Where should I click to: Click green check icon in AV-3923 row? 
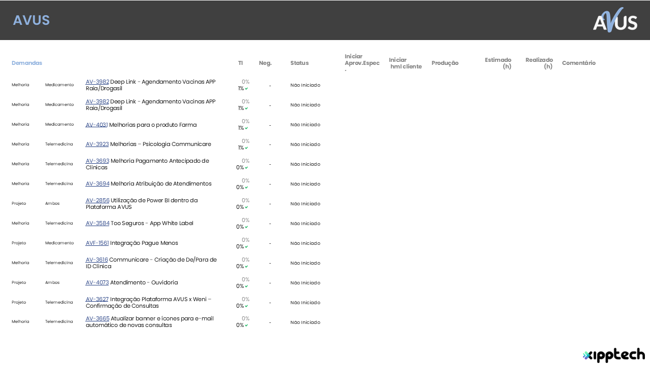[246, 148]
